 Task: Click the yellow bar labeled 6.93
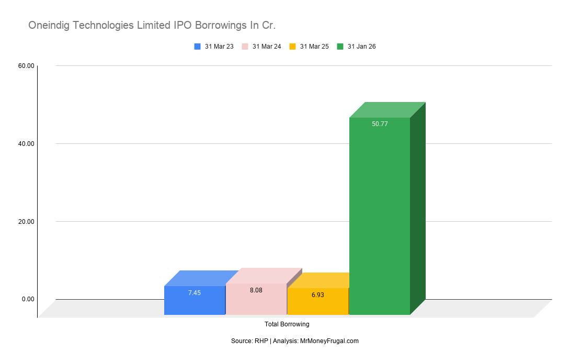click(x=318, y=301)
